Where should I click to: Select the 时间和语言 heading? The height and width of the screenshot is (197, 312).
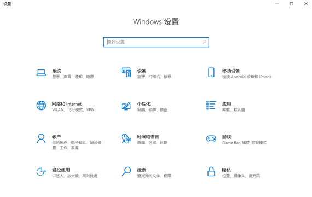(148, 137)
